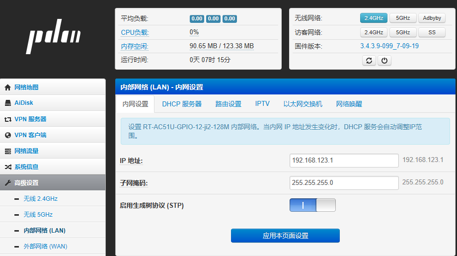The image size is (457, 256).
Task: Click the bars icon beside 网络流量
Action: [8, 151]
